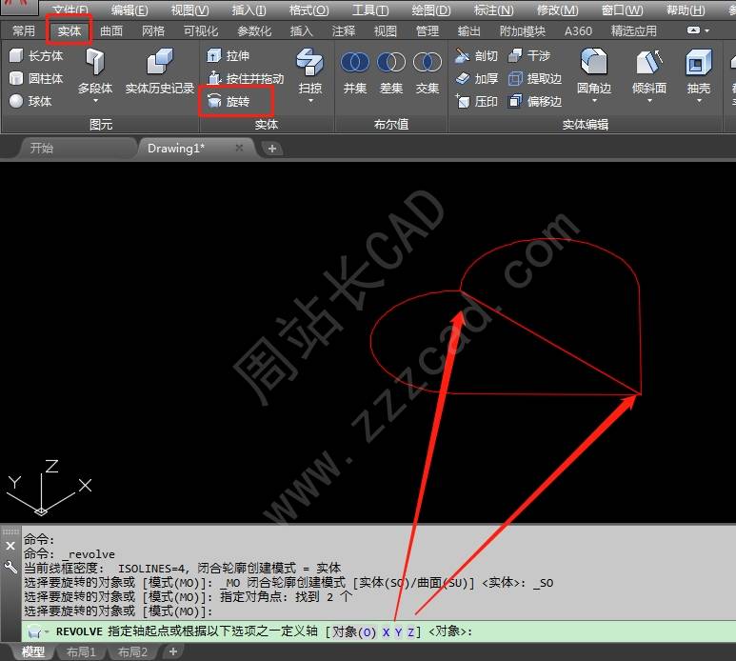
Task: Click the Slice (剖切) tool
Action: point(476,56)
